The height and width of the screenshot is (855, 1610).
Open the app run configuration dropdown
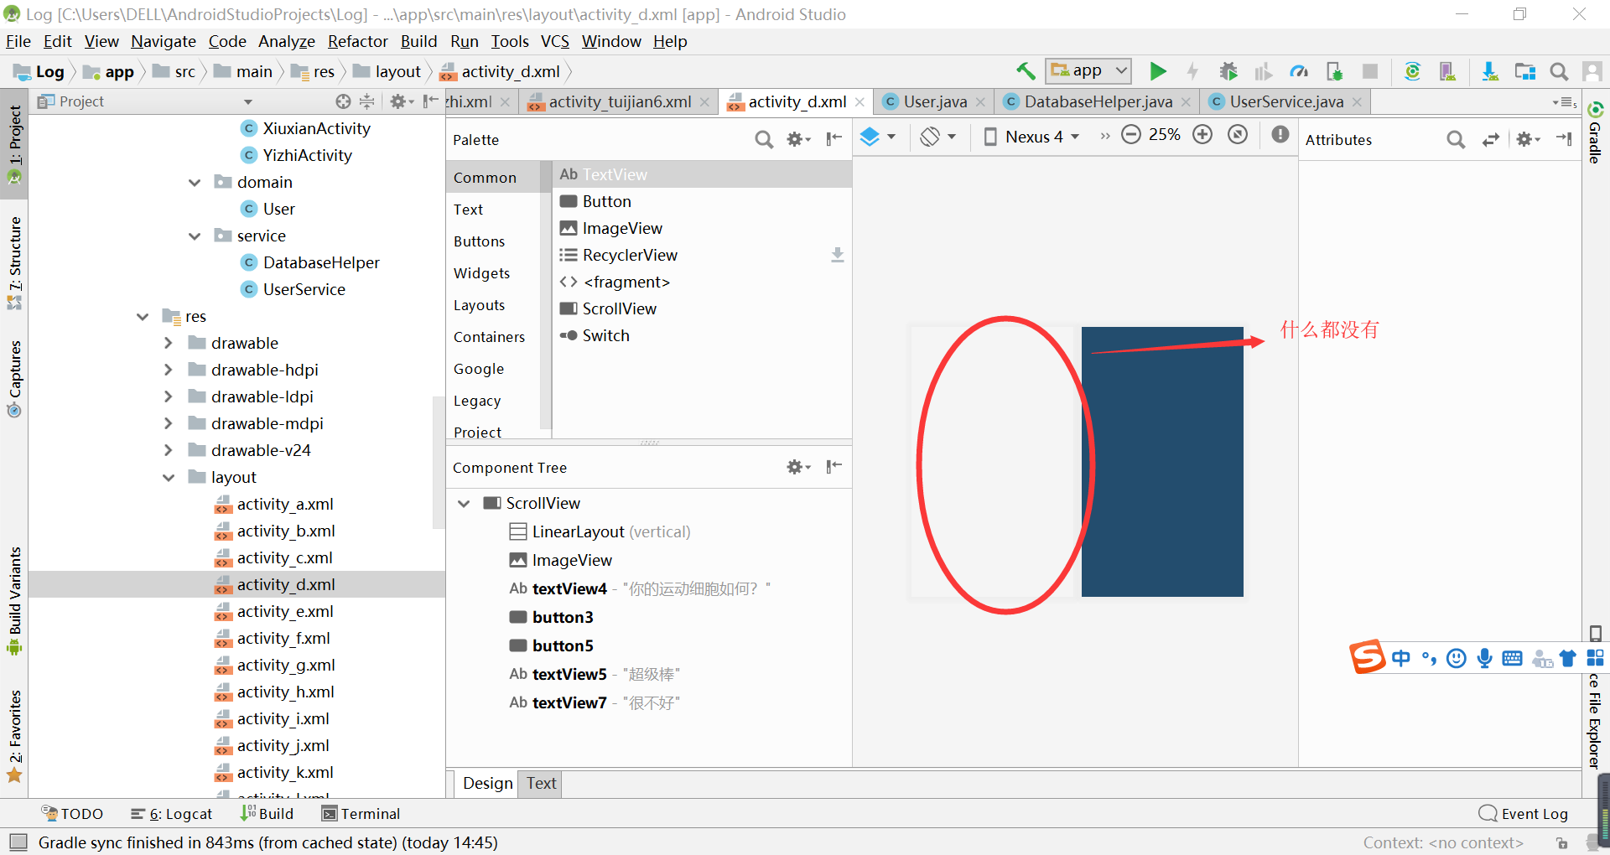[x=1088, y=71]
